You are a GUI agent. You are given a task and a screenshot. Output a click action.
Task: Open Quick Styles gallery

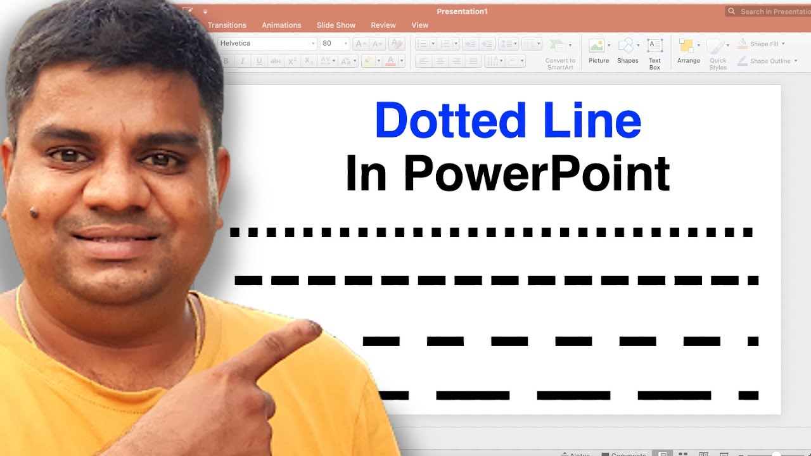718,54
